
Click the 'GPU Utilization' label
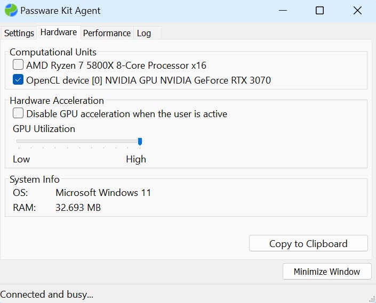[44, 129]
